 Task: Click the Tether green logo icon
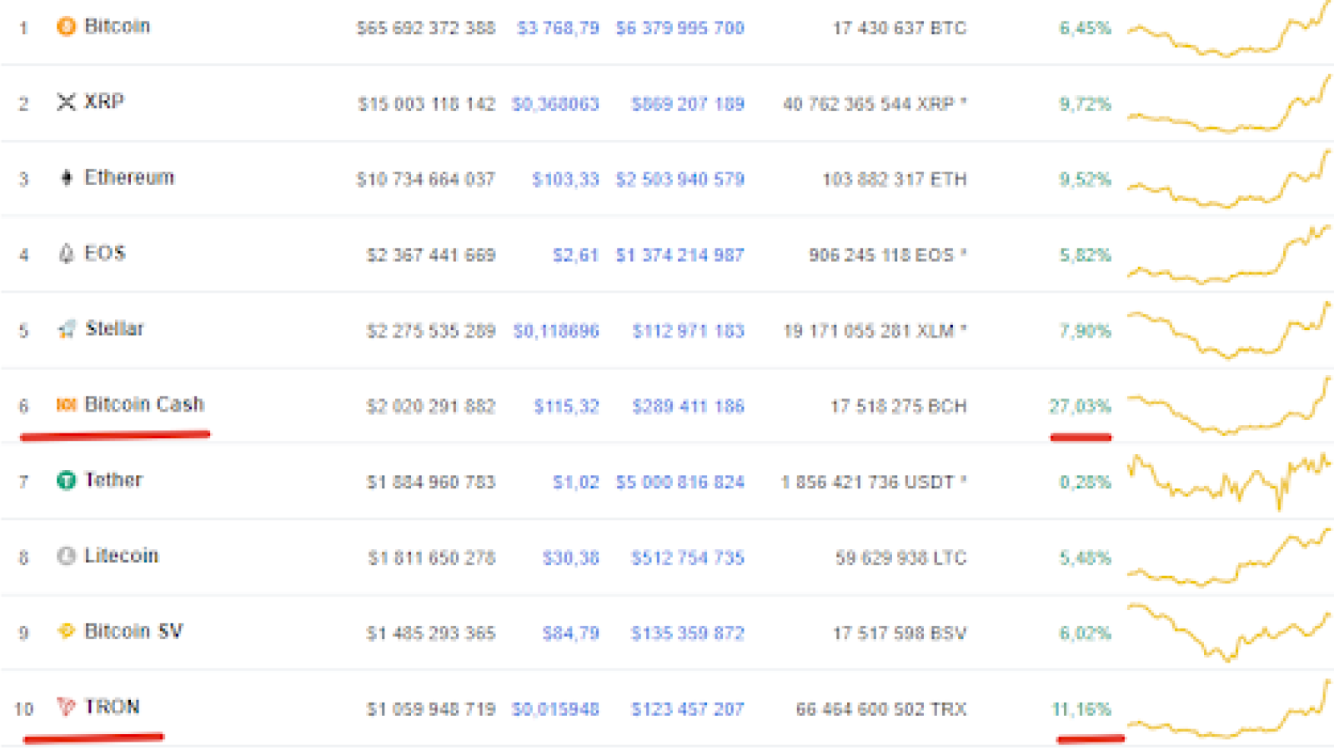[66, 481]
